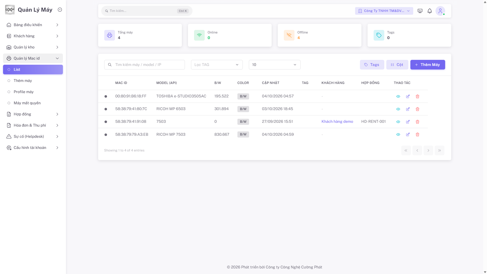View details of RICOH MP 6503 machine
Viewport: 487px width, 274px height.
point(398,109)
